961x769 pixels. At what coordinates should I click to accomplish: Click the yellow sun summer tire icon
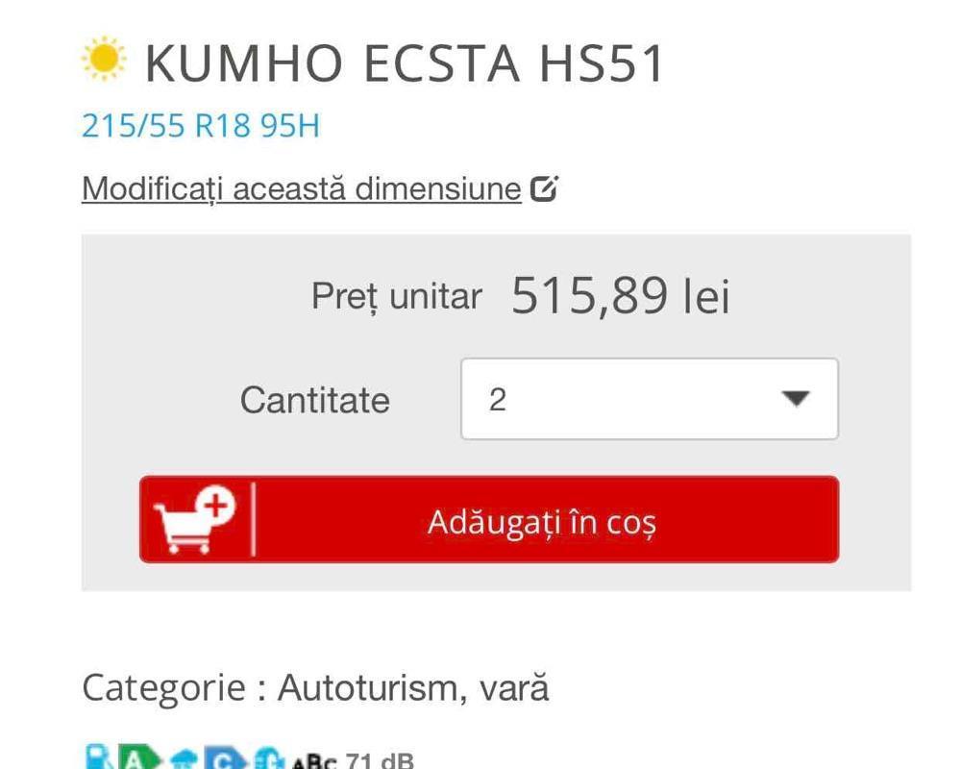104,59
